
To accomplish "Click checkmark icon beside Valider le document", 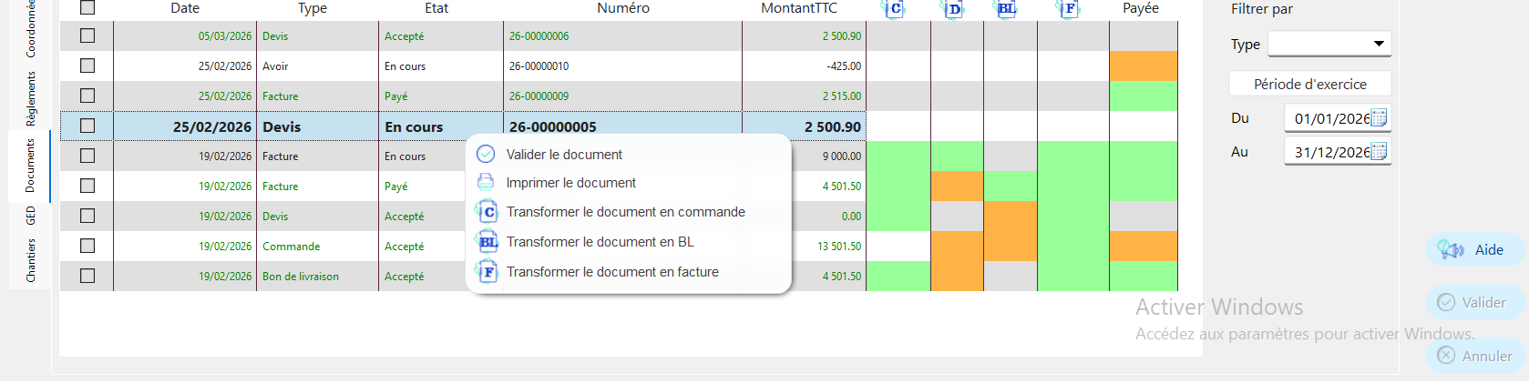I will point(487,155).
